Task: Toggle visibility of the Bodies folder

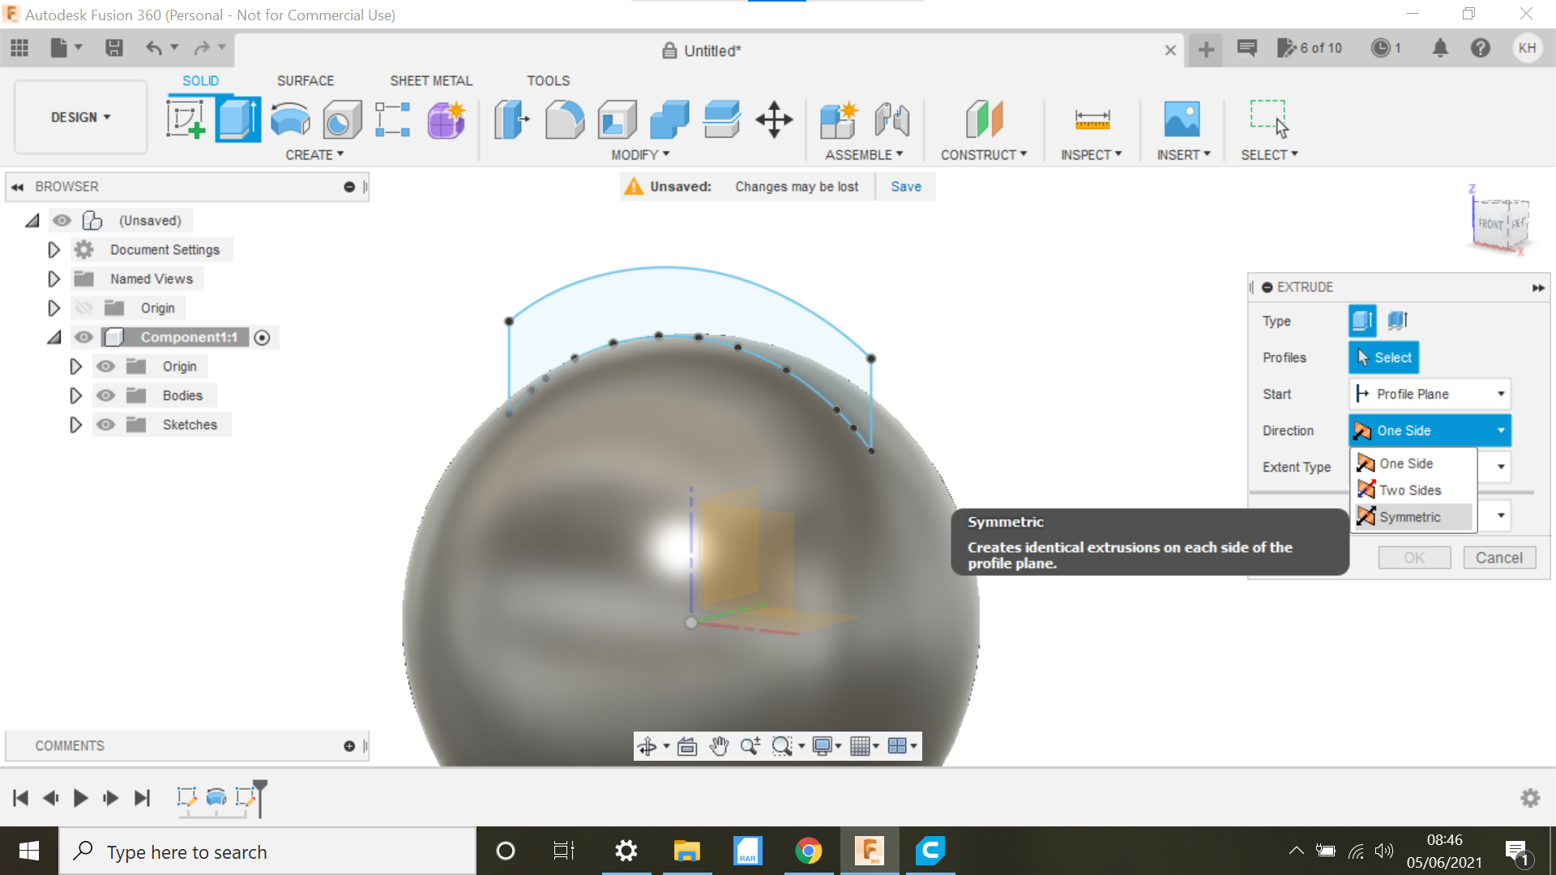Action: tap(105, 395)
